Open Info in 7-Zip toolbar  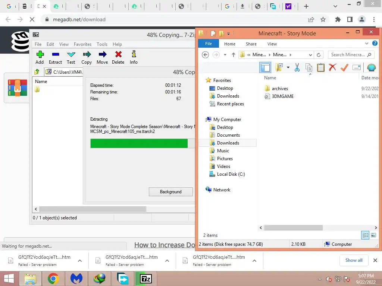[134, 57]
